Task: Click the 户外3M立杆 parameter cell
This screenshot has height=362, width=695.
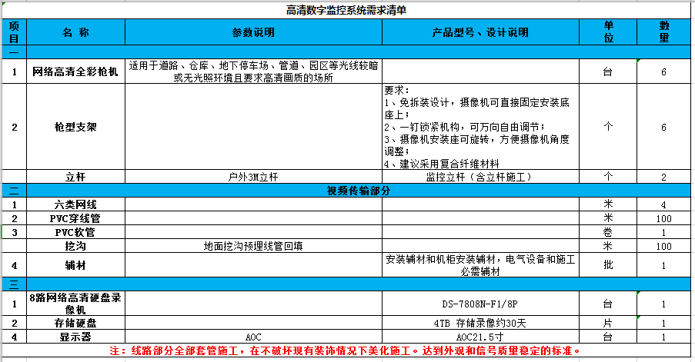Action: [x=252, y=176]
